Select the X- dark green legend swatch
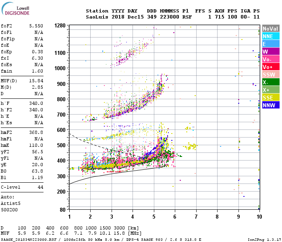282x242 pixels. (x=271, y=82)
